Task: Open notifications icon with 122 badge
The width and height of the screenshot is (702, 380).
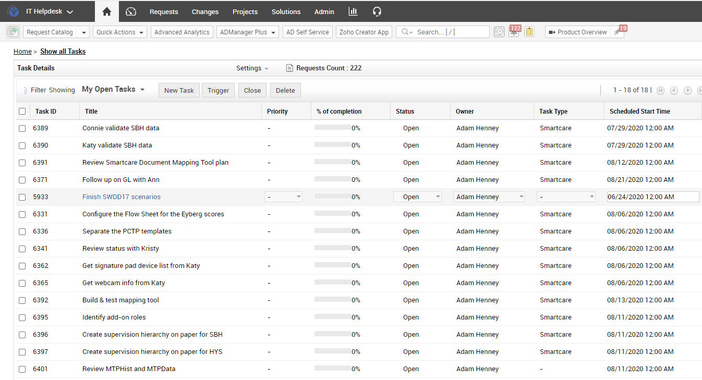Action: click(514, 32)
